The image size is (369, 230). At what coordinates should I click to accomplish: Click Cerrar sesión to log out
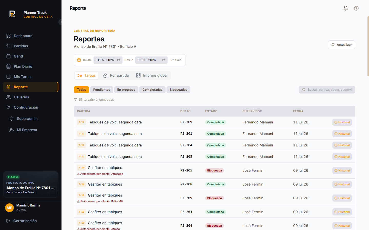point(25,221)
